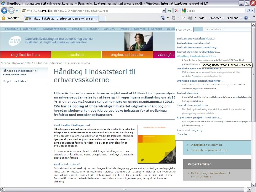The image size is (256, 192).
Task: Select the purple Videregående tab
Action: (164, 55)
